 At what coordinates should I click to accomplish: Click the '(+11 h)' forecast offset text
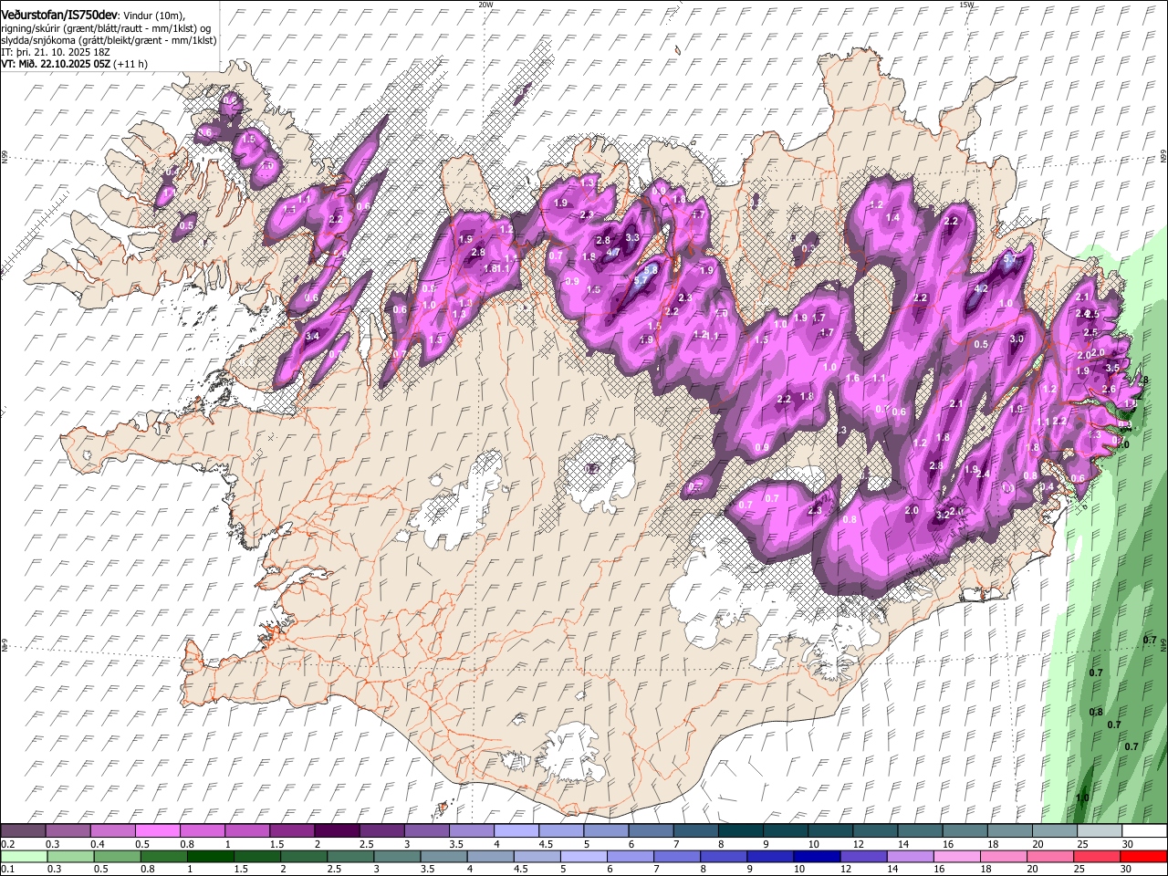pos(131,64)
